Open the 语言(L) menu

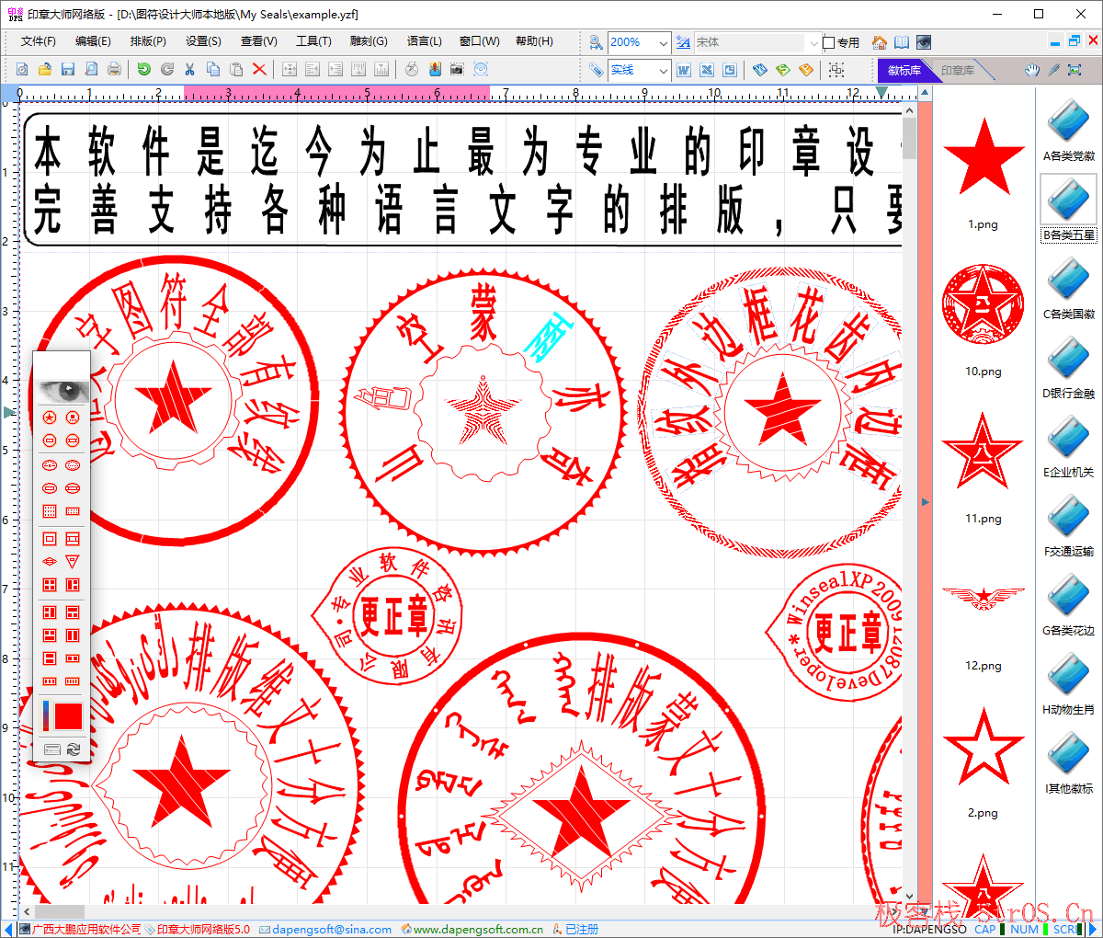(424, 41)
